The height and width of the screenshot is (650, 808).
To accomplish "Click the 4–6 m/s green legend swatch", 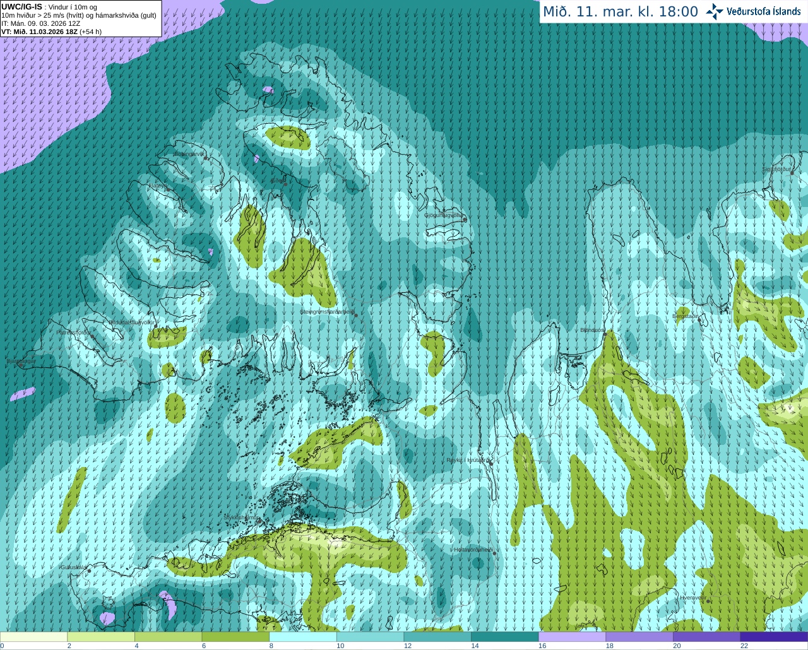I will point(168,637).
